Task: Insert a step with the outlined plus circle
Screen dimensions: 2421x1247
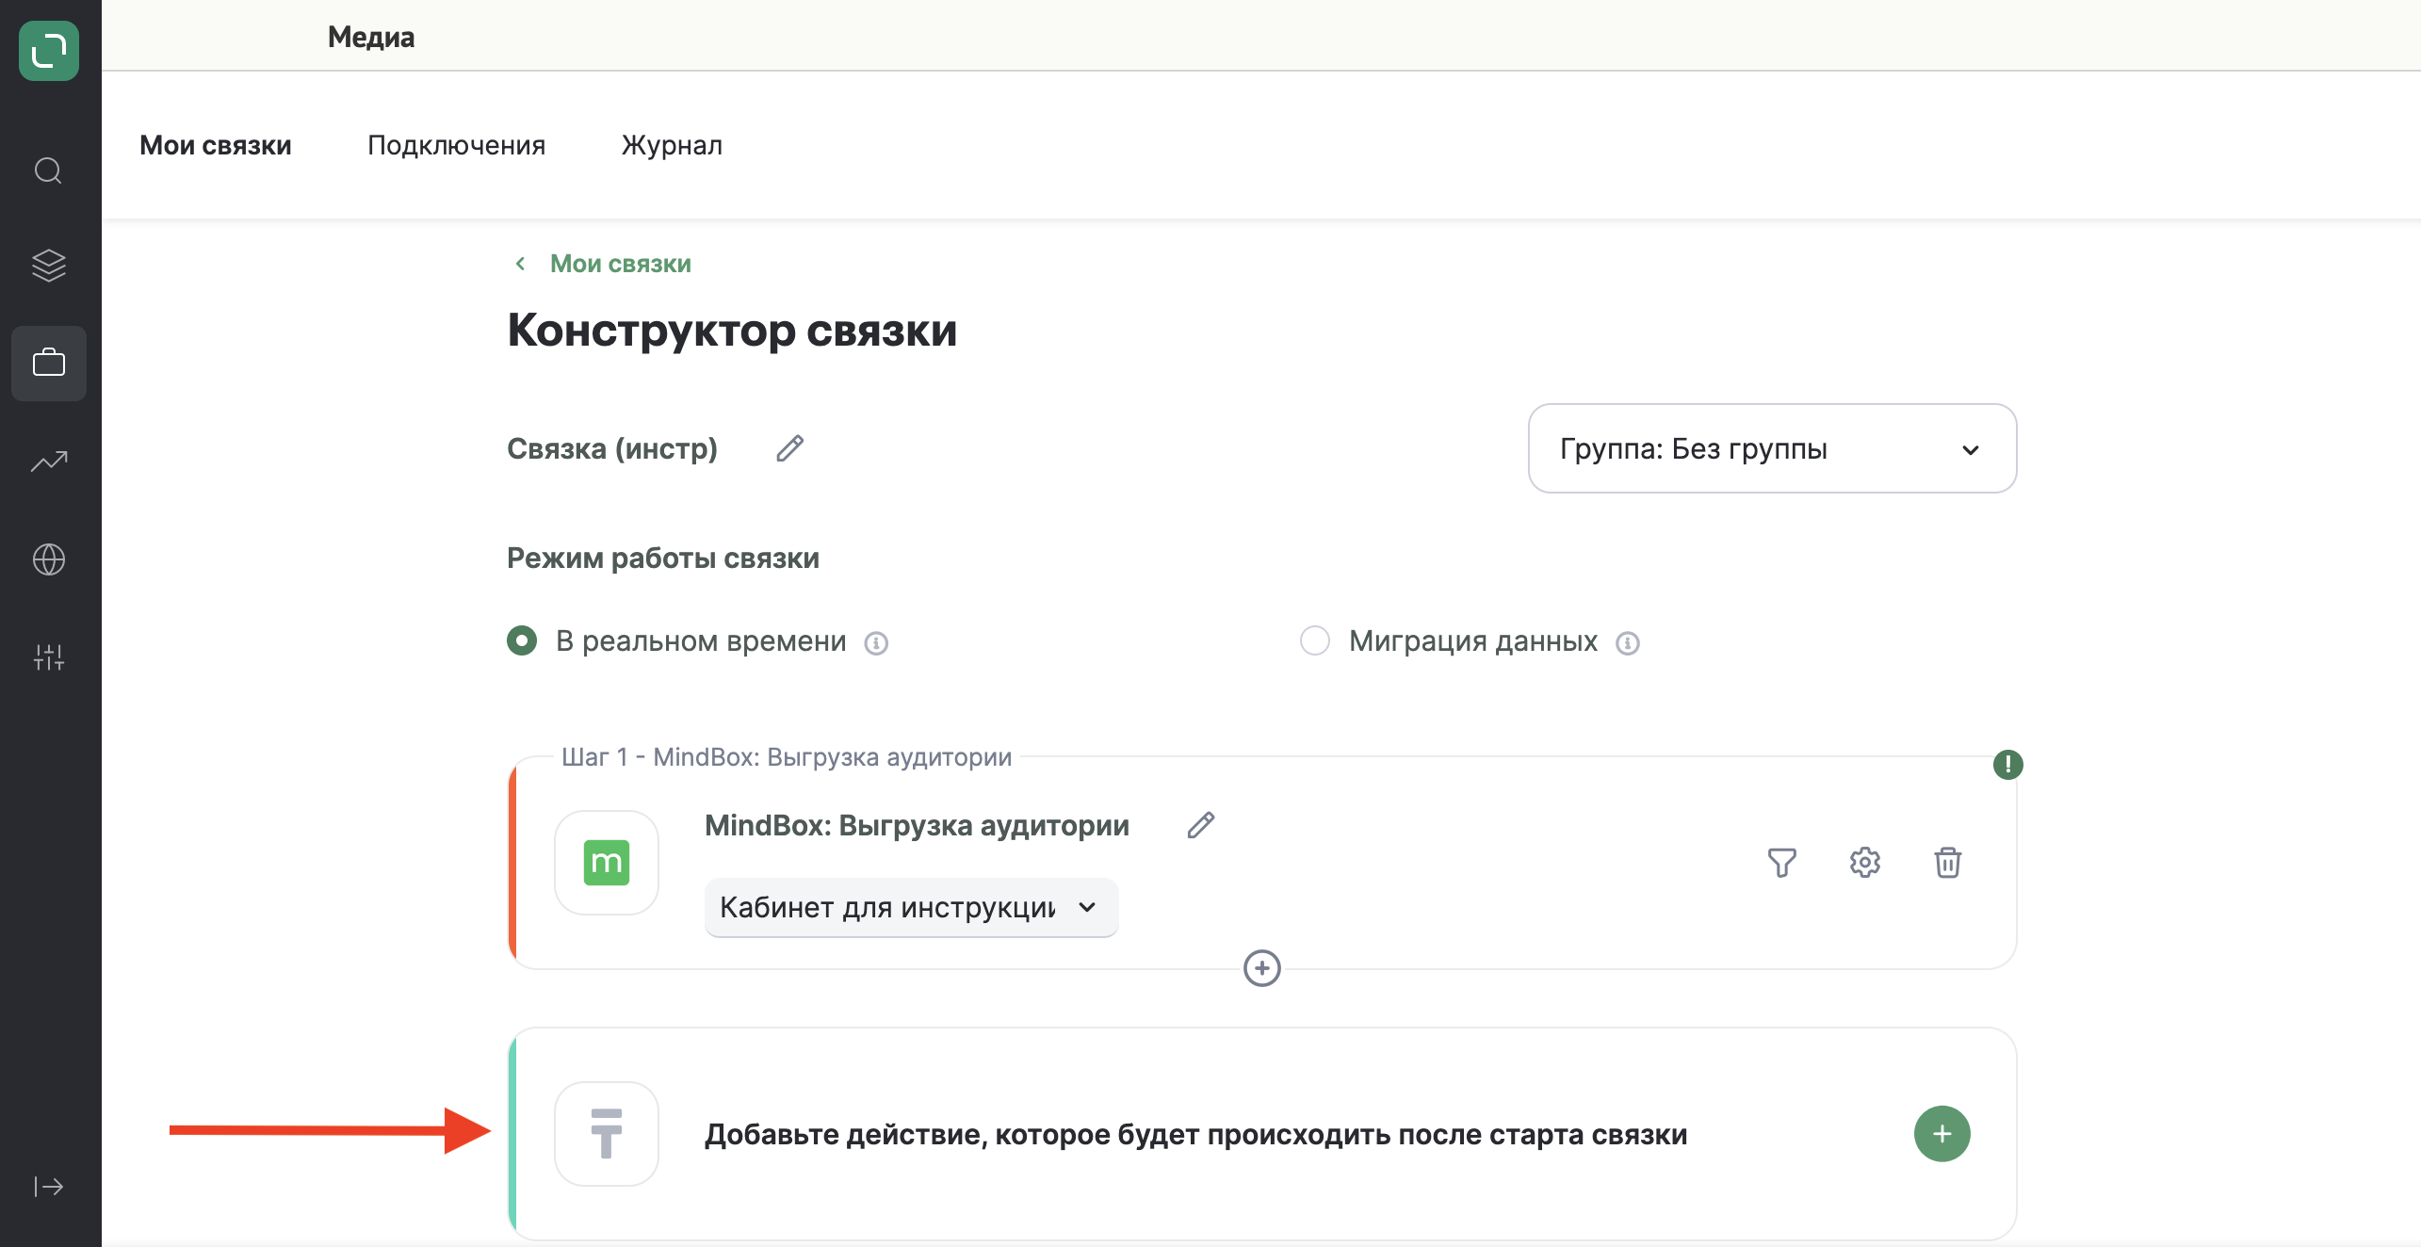Action: click(x=1261, y=968)
